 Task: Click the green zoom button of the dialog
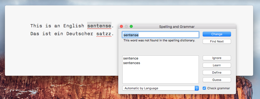click(131, 27)
